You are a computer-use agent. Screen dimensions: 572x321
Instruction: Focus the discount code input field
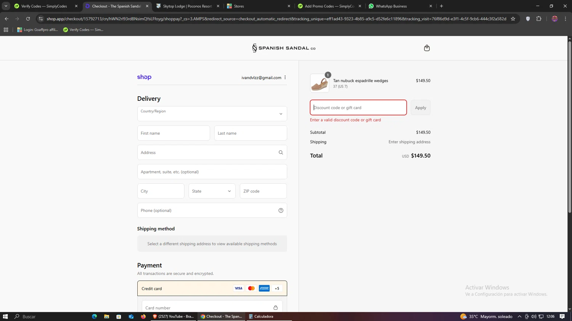click(x=358, y=108)
